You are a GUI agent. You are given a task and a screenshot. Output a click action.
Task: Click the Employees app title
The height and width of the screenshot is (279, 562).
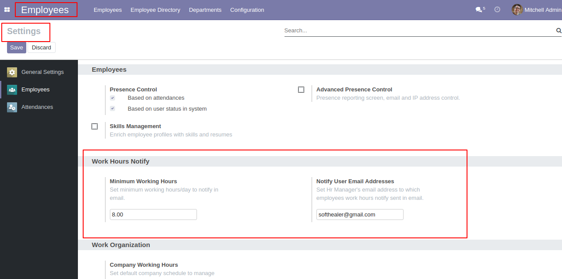(45, 10)
